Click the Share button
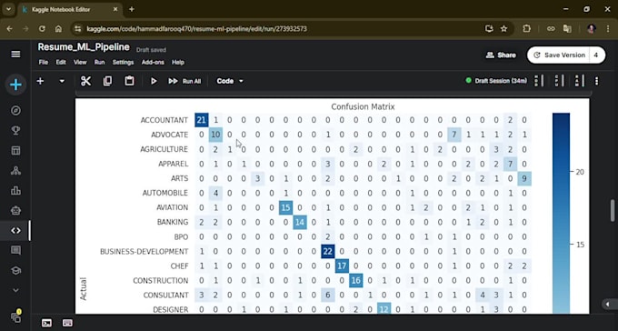Viewport: 618px width, 331px height. 501,55
